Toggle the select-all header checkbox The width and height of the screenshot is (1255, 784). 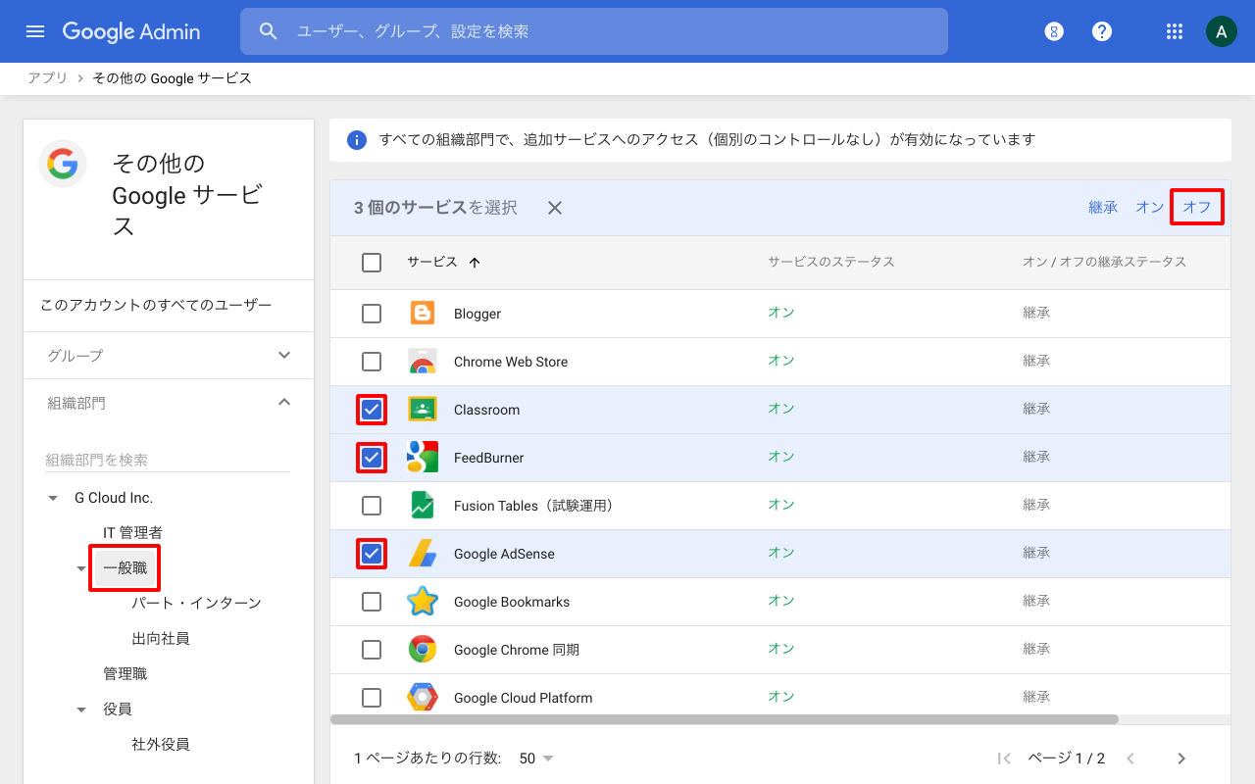372,263
